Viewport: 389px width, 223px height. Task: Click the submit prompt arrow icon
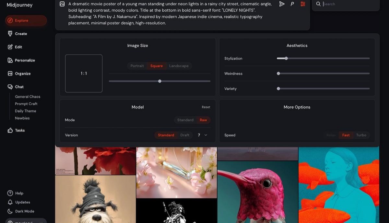(282, 4)
